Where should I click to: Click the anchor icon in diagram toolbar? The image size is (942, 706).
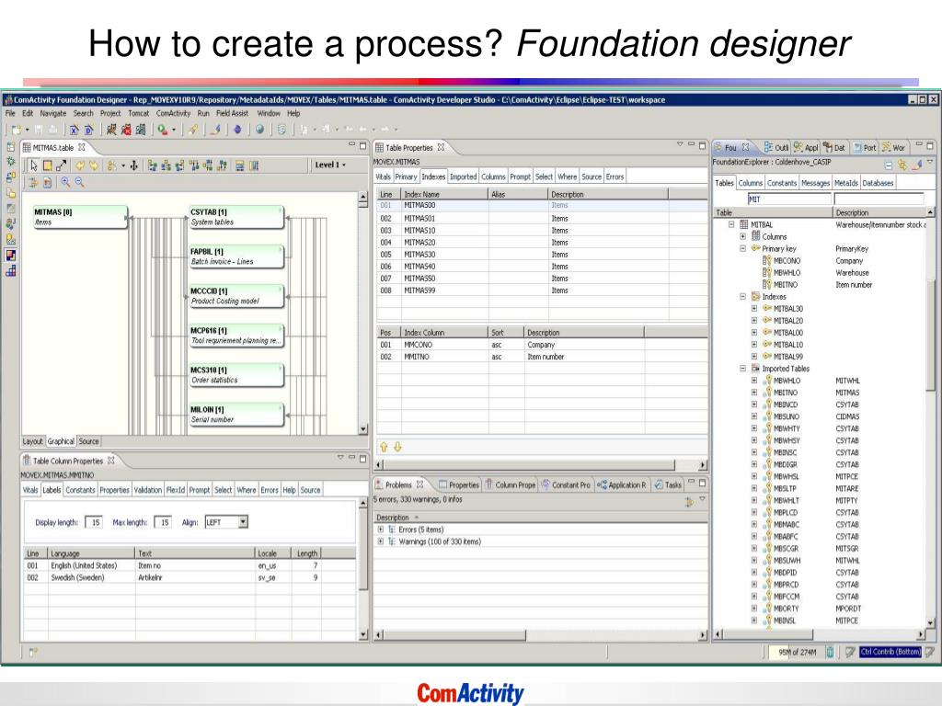(x=134, y=165)
